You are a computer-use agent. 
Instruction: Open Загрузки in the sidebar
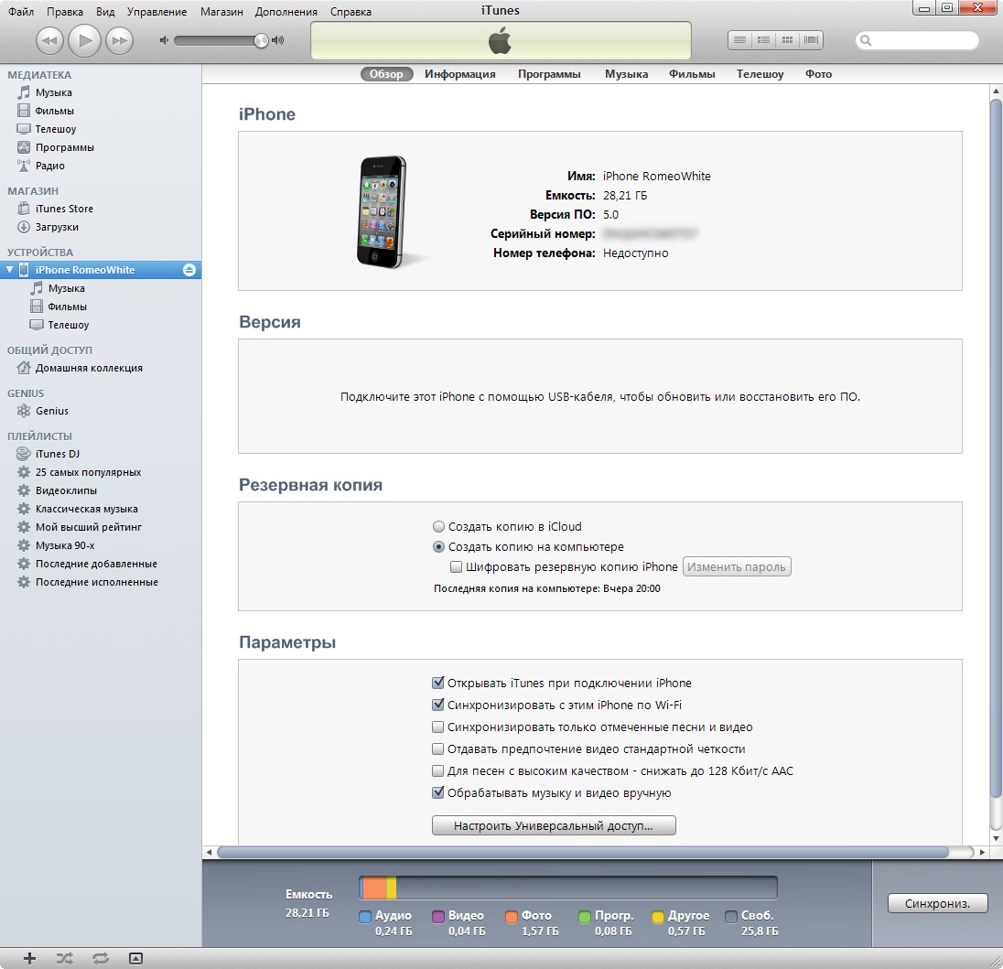(57, 227)
